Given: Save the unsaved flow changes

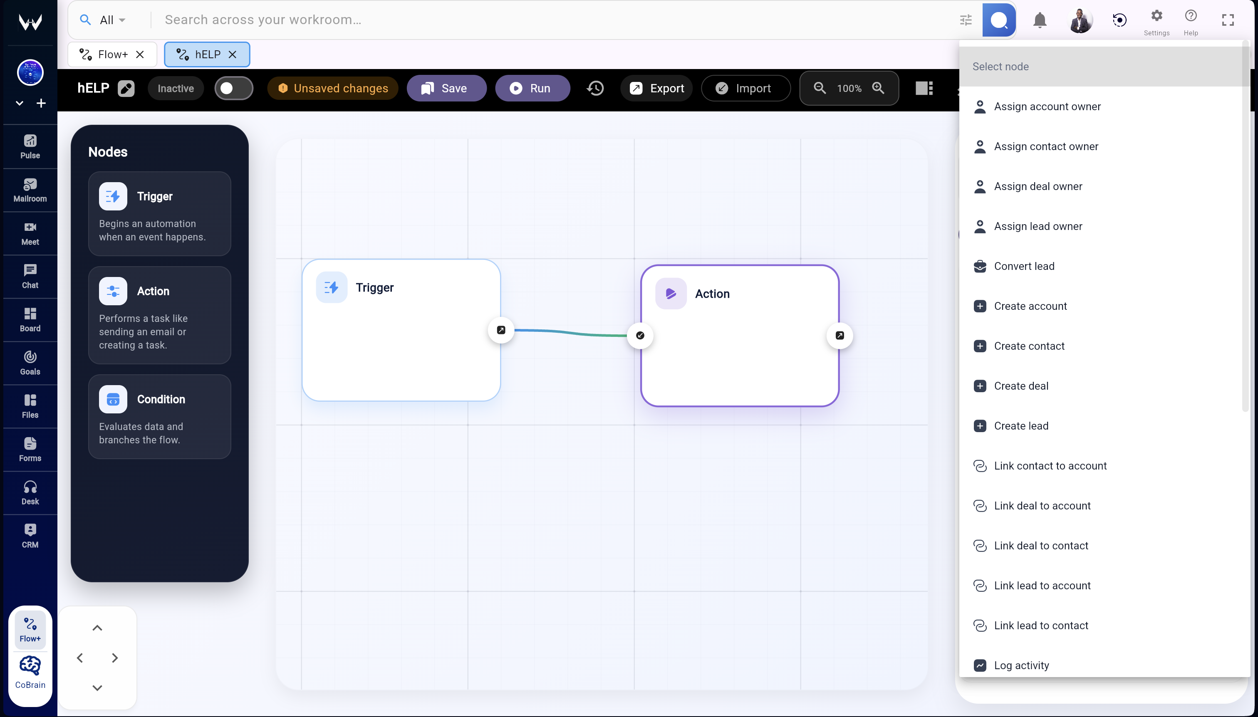Looking at the screenshot, I should coord(446,88).
